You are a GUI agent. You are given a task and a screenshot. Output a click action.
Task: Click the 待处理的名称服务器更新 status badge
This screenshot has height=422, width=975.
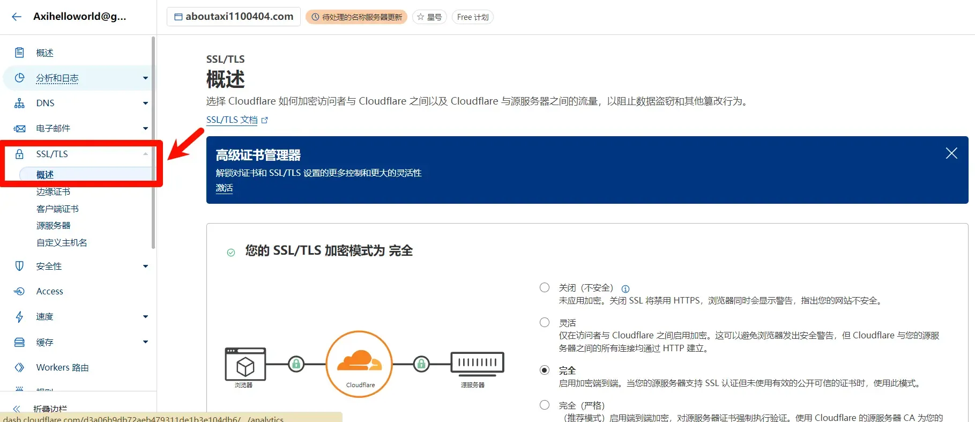pyautogui.click(x=356, y=17)
